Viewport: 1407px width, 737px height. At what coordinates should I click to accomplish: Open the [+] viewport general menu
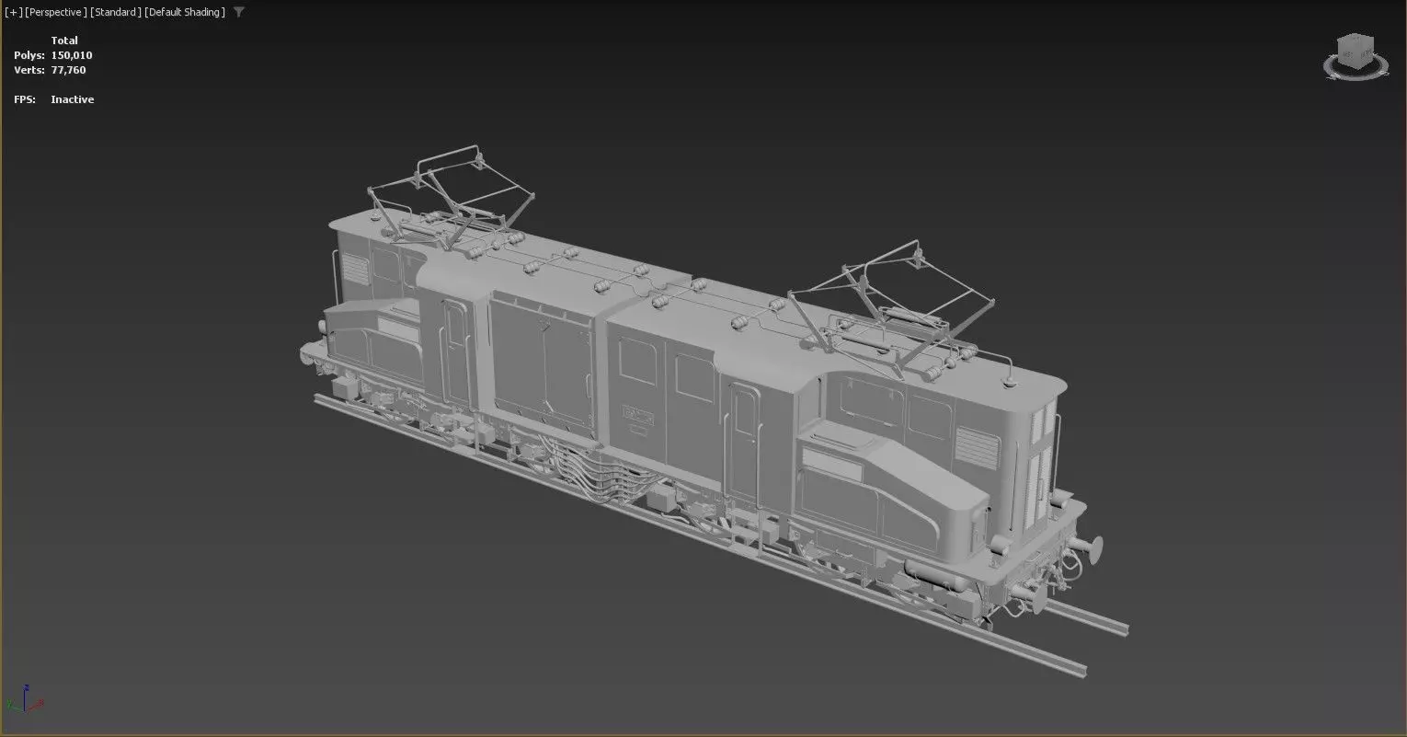[14, 12]
